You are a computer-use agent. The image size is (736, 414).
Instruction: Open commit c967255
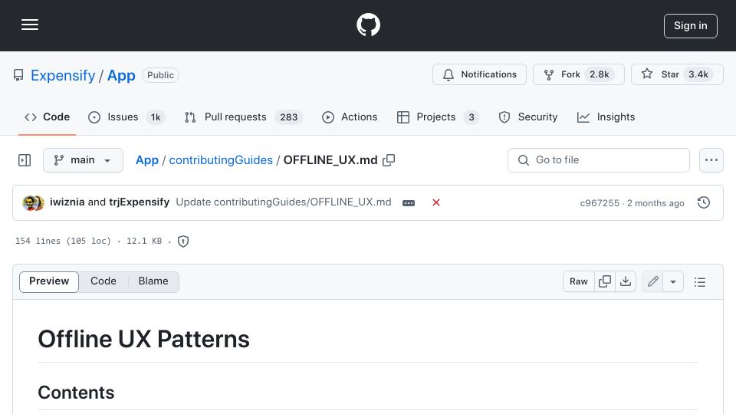pyautogui.click(x=600, y=202)
